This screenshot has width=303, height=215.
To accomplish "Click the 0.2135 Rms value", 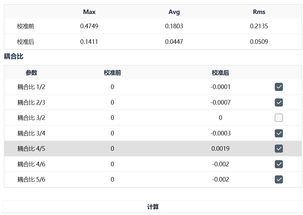I will pyautogui.click(x=259, y=26).
